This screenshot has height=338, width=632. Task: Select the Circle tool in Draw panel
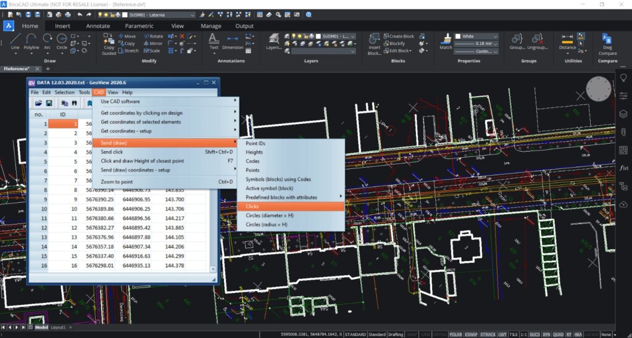click(x=62, y=42)
